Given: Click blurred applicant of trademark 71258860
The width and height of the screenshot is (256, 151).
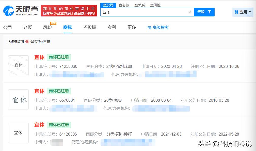Looking at the screenshot, I should (x=76, y=74).
